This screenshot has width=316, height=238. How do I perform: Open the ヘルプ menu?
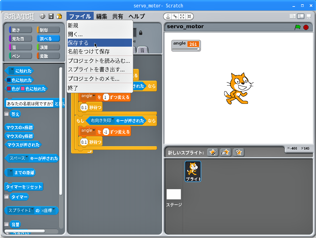pyautogui.click(x=137, y=16)
